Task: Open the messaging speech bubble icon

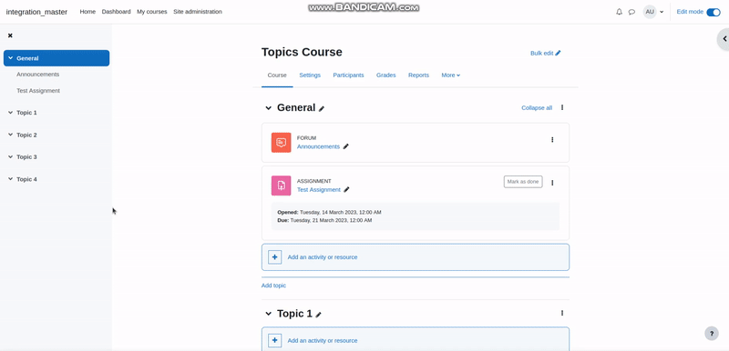Action: 631,12
